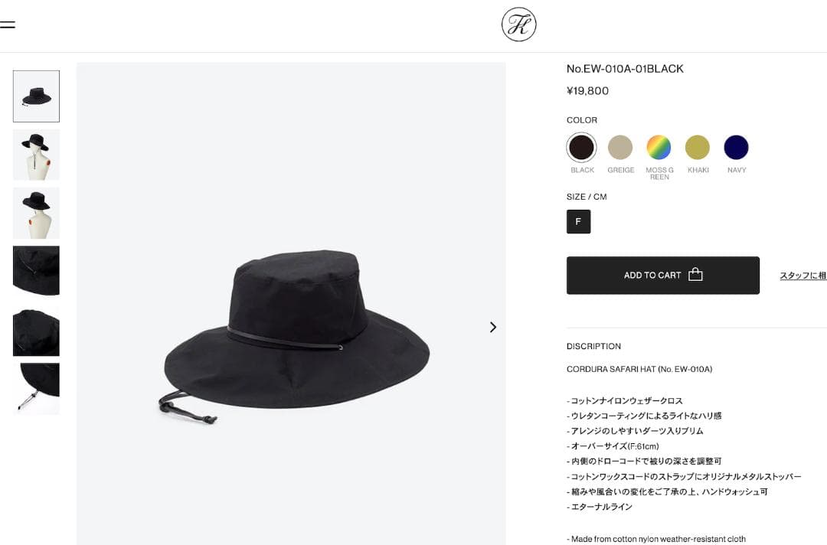Click the cart icon inside ADD TO CART
The width and height of the screenshot is (827, 545).
695,275
